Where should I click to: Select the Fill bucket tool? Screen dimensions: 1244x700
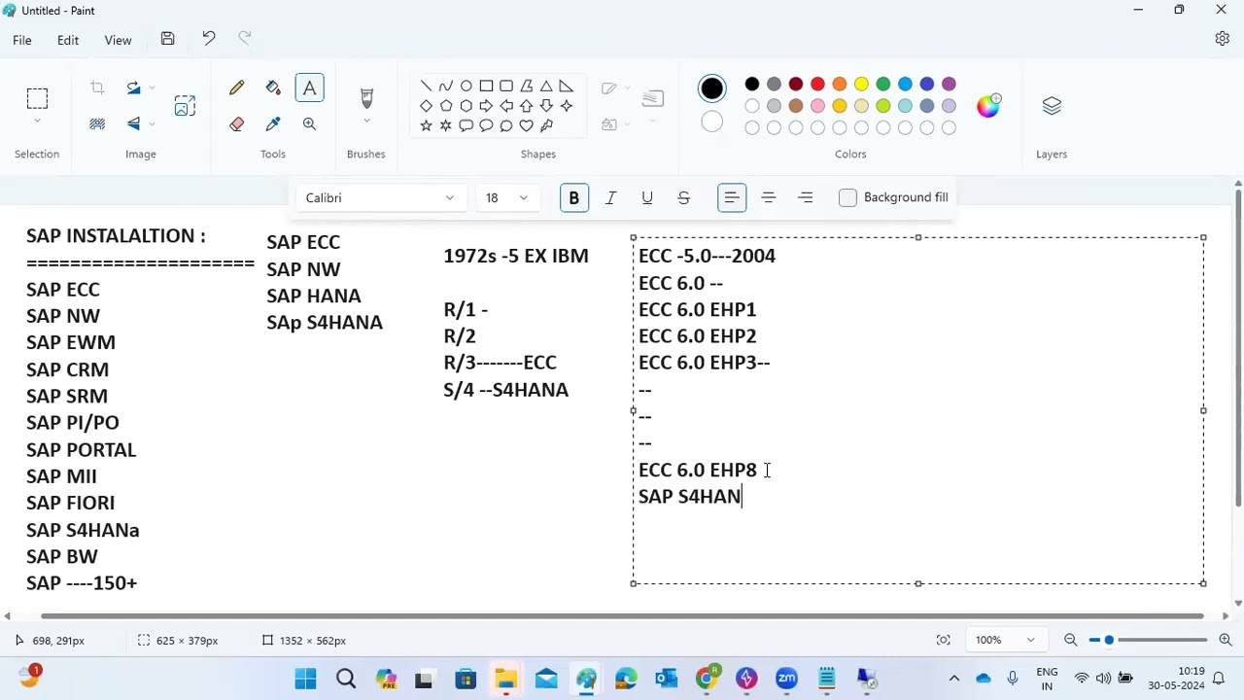tap(273, 88)
